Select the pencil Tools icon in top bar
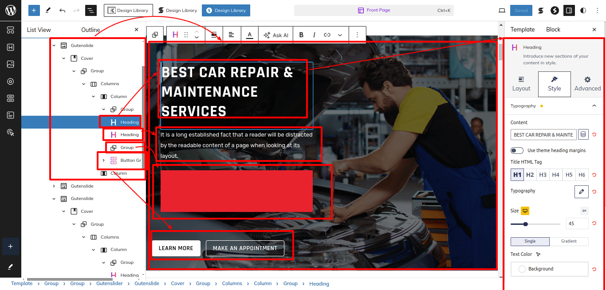 48,10
